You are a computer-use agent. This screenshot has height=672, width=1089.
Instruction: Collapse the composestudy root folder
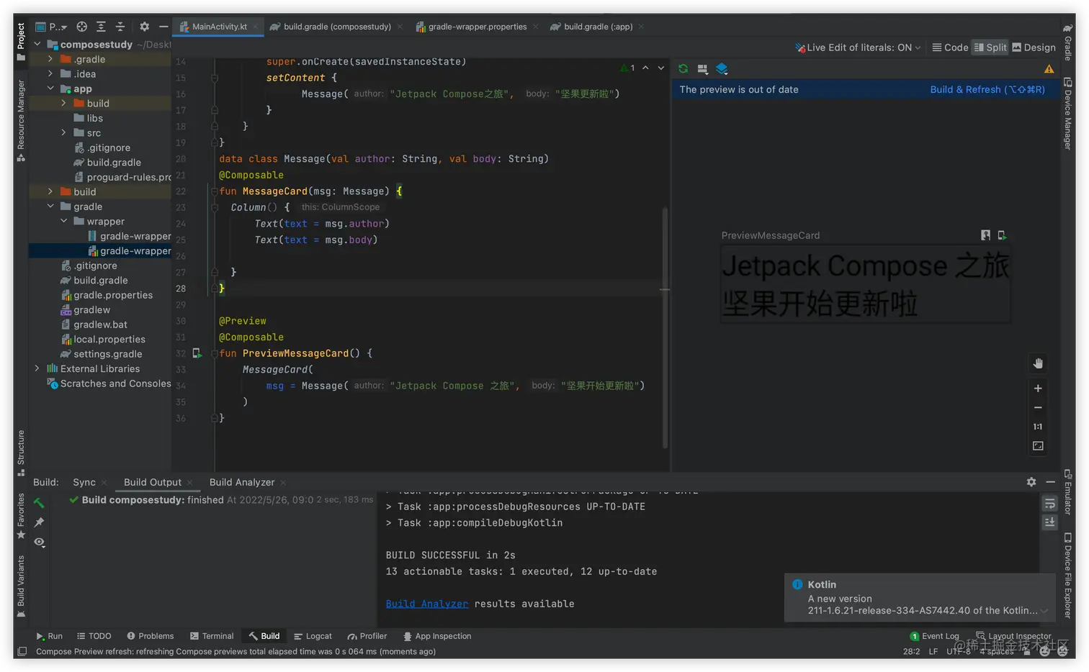tap(37, 45)
